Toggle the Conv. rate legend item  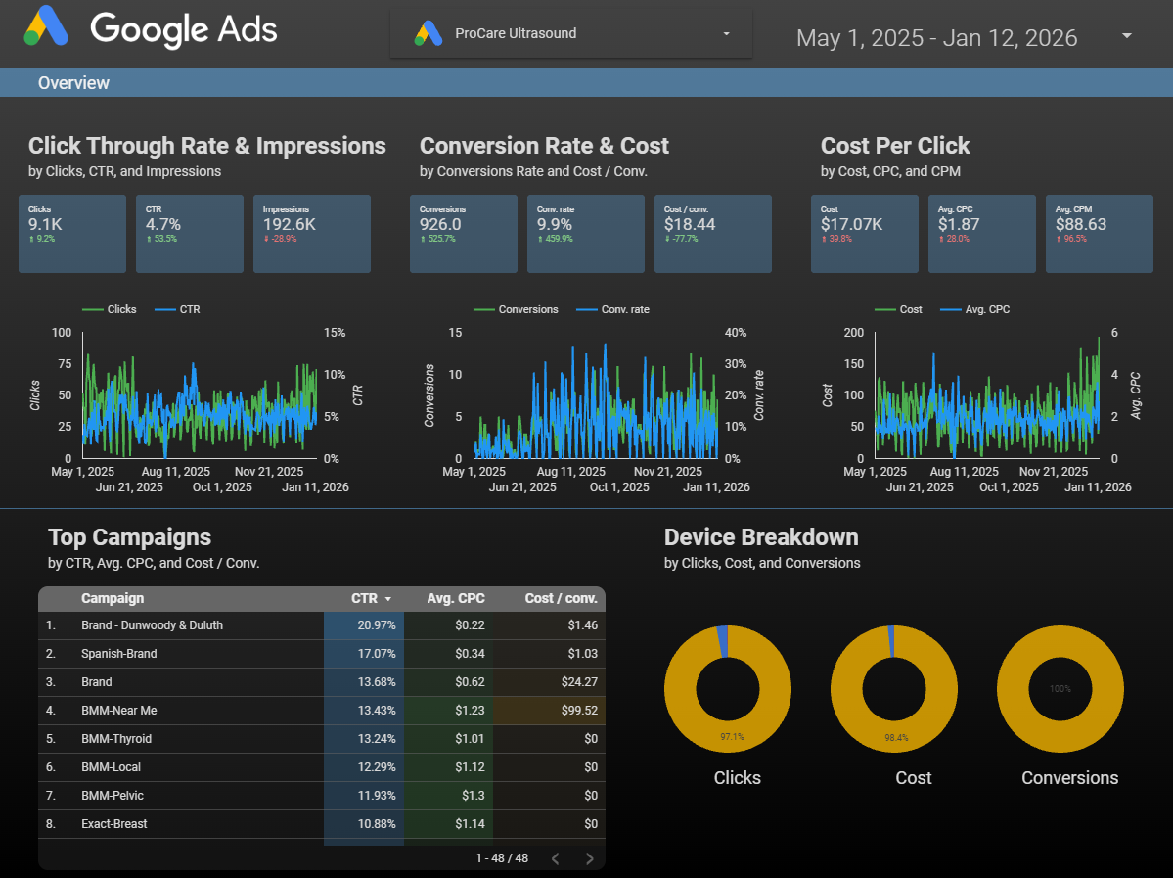point(613,309)
